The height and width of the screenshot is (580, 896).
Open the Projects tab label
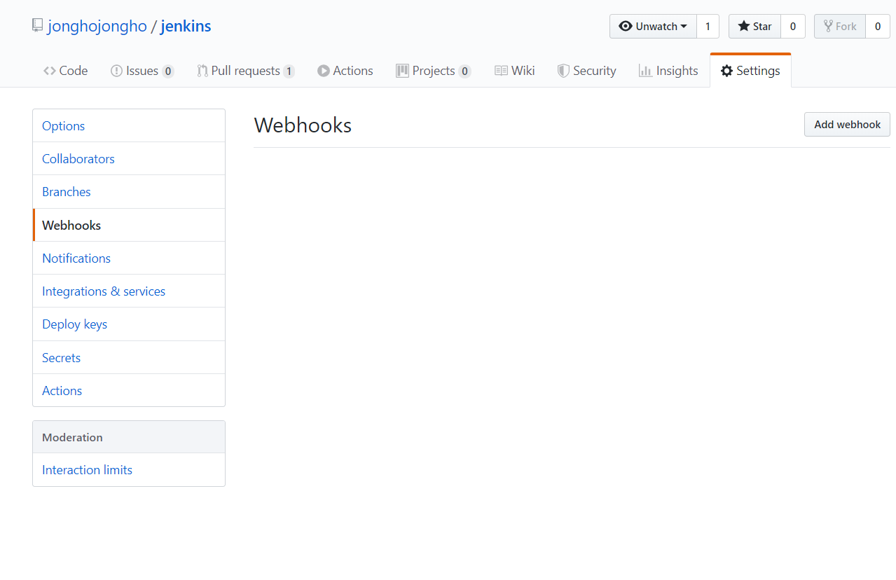[434, 71]
